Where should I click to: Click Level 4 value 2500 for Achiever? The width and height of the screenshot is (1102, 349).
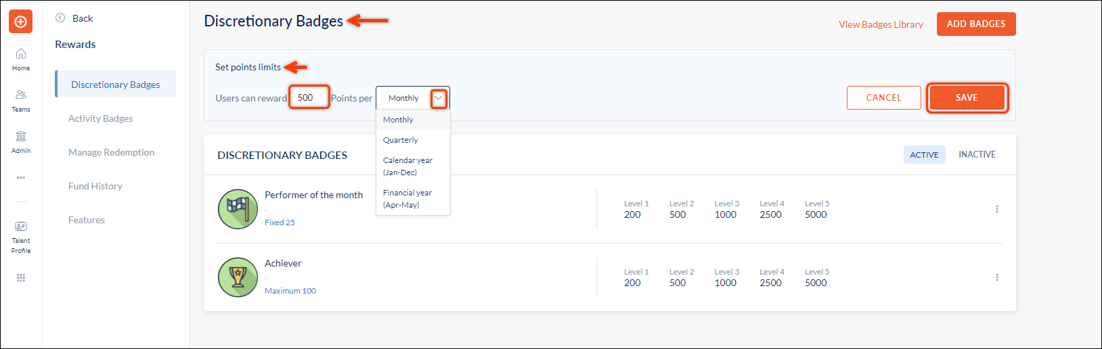click(770, 283)
